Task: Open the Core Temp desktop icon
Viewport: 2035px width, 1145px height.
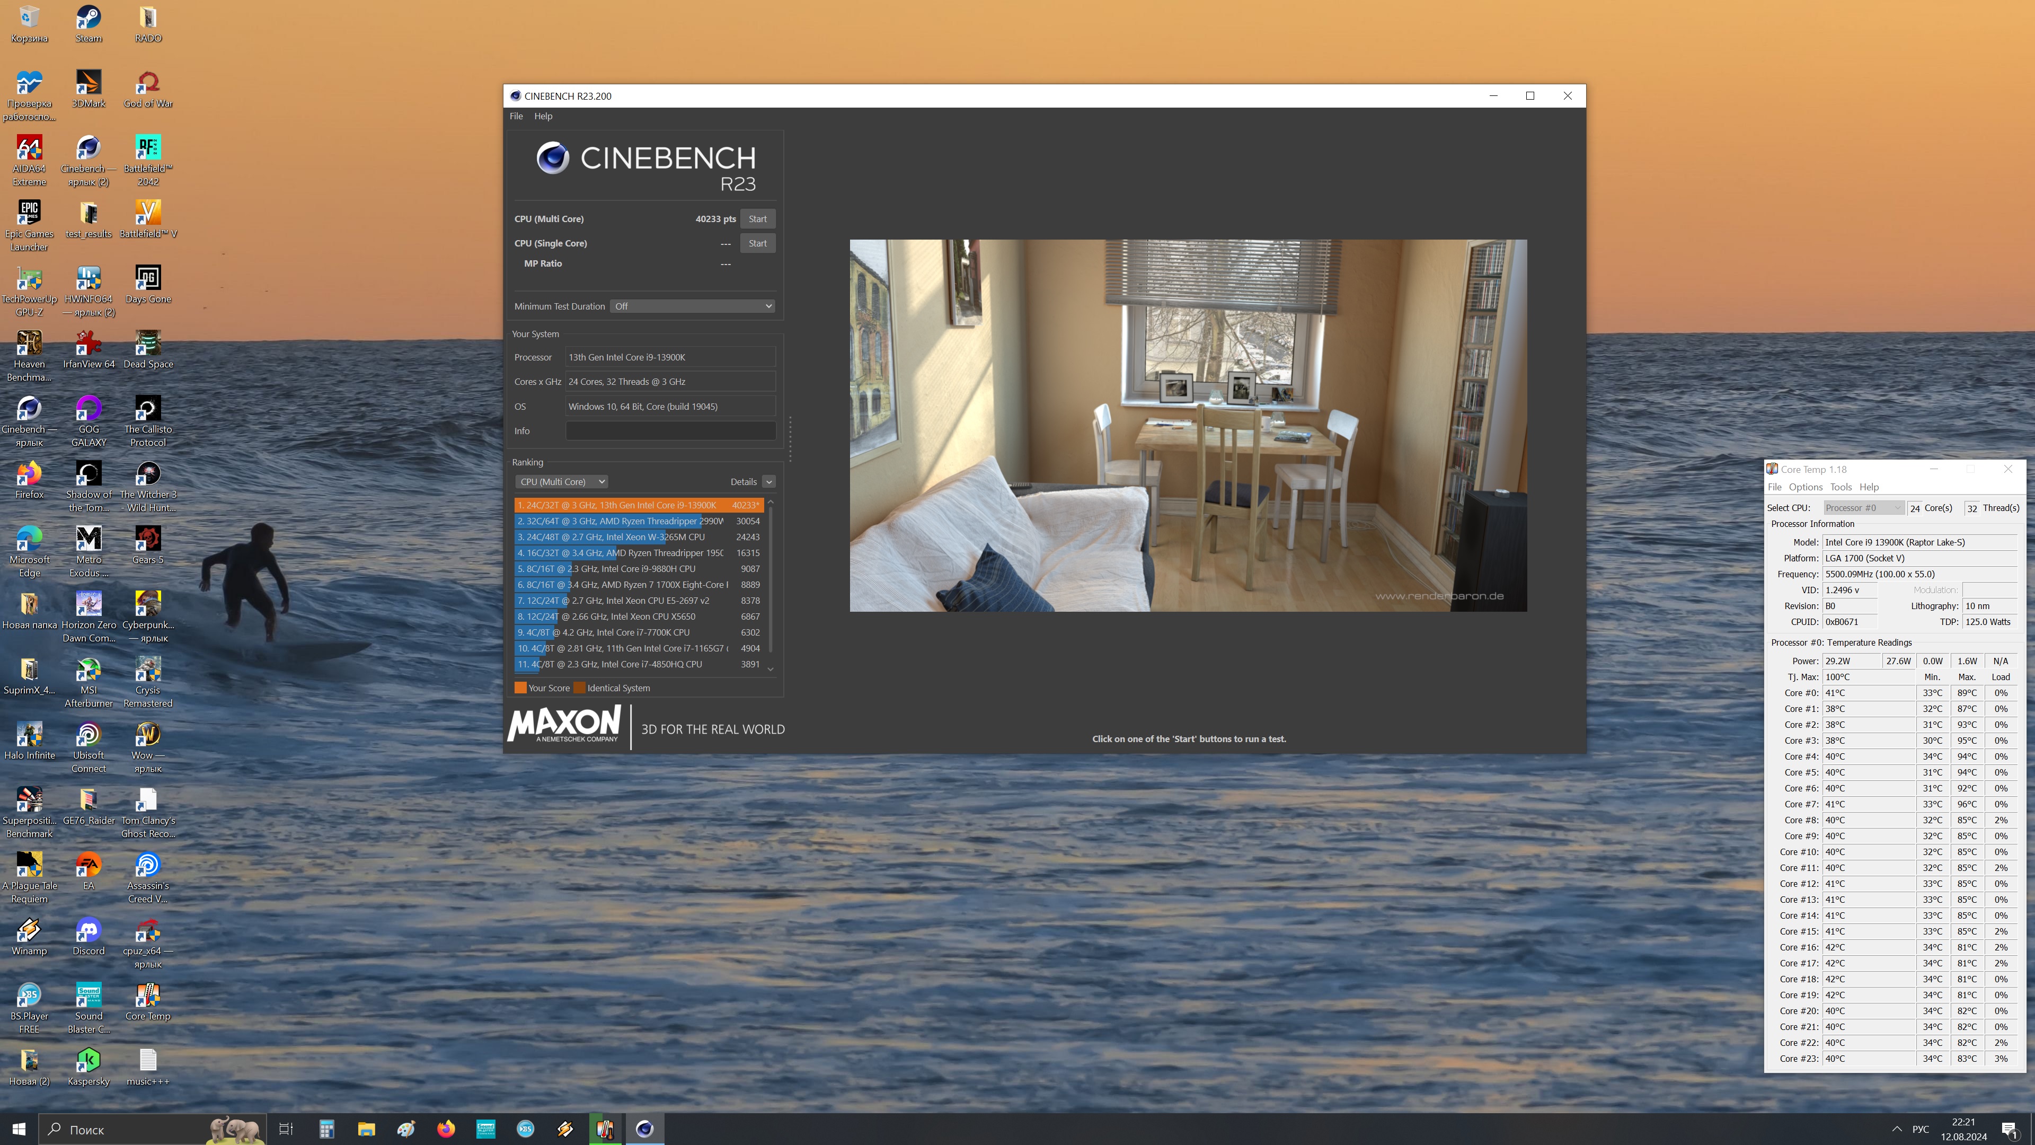Action: coord(148,997)
